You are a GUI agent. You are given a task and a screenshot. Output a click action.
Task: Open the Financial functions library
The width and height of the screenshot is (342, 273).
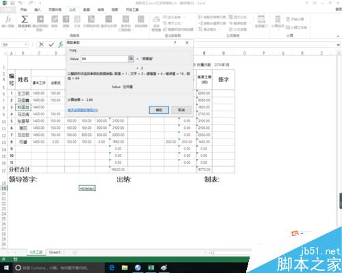point(55,22)
